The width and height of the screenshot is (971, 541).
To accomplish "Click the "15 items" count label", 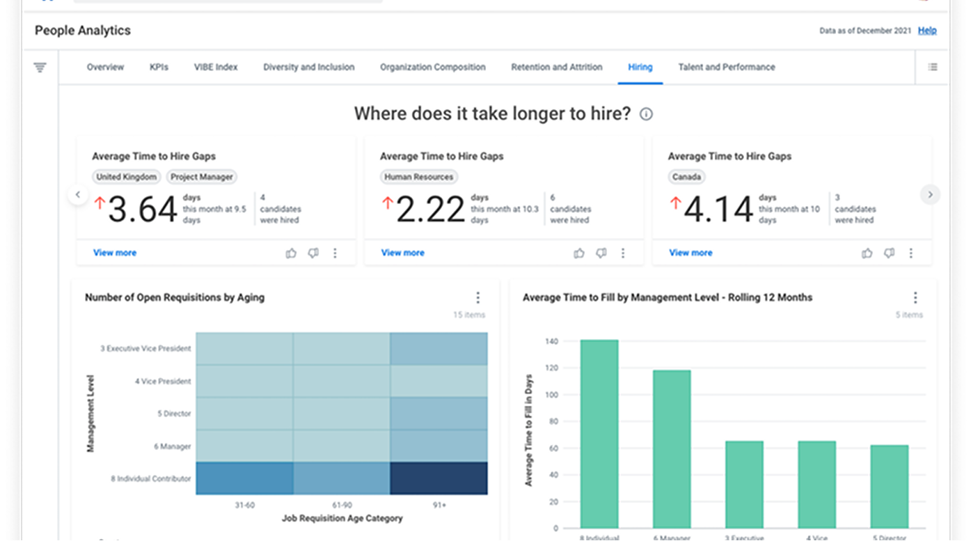I will pyautogui.click(x=469, y=315).
